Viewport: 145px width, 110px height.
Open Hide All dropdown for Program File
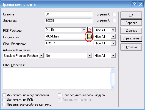113,37
